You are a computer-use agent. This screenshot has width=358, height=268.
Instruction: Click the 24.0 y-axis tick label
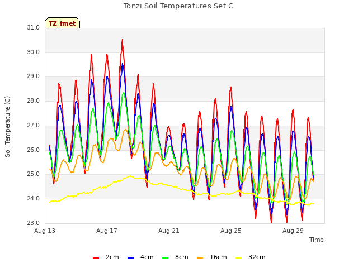tap(34, 199)
